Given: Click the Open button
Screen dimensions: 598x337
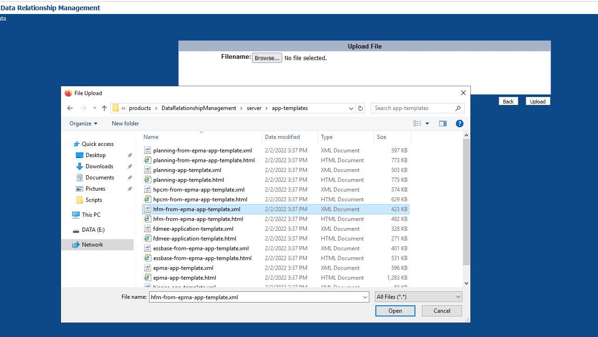Looking at the screenshot, I should (395, 311).
